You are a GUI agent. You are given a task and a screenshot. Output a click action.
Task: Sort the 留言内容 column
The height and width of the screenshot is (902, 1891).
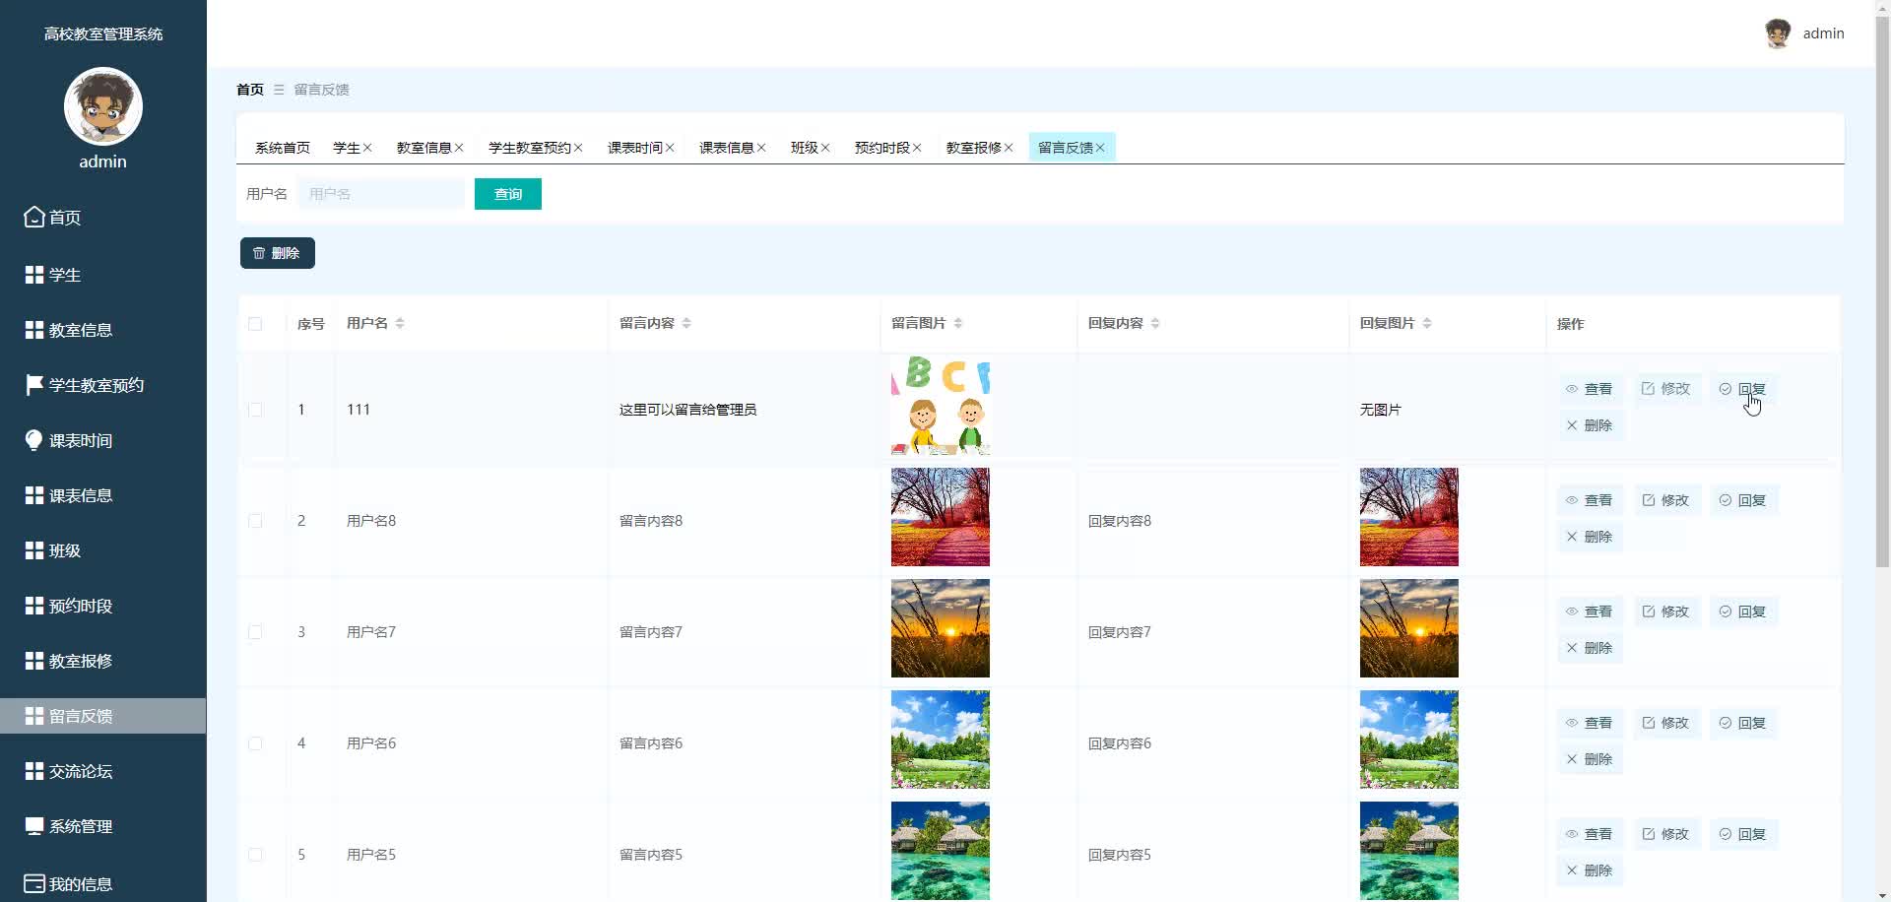686,323
